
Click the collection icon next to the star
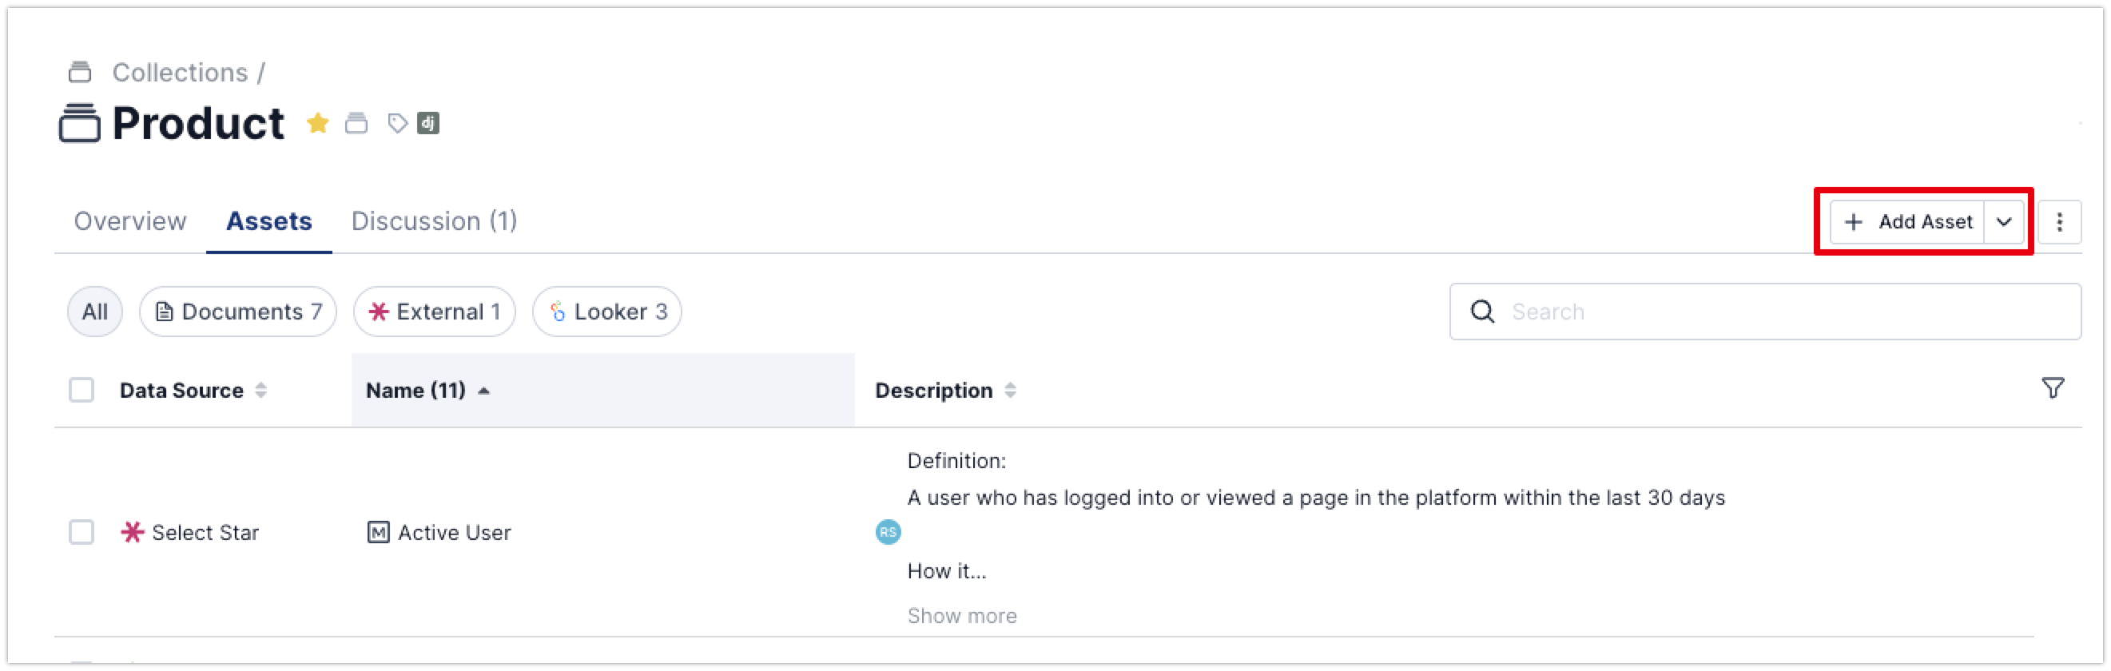click(356, 124)
